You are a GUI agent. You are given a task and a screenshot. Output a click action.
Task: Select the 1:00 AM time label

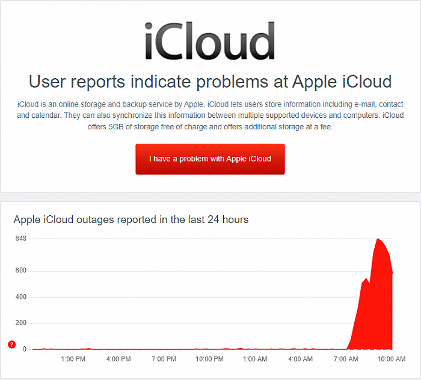pyautogui.click(x=255, y=359)
